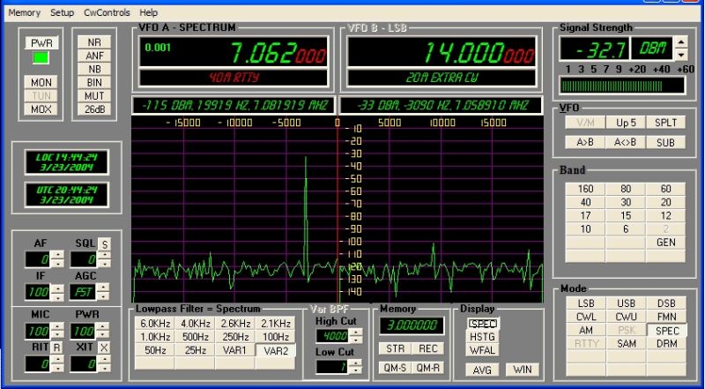Adjust the AGC mode stepper
The width and height of the screenshot is (705, 389).
103,292
